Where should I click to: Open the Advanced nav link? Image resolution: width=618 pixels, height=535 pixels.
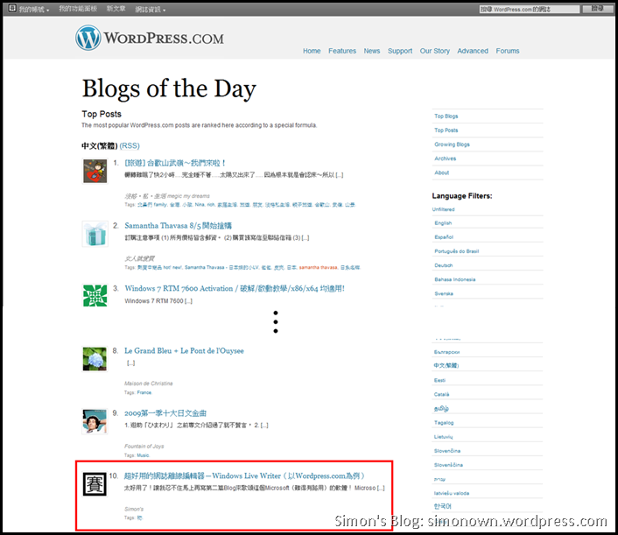point(473,51)
